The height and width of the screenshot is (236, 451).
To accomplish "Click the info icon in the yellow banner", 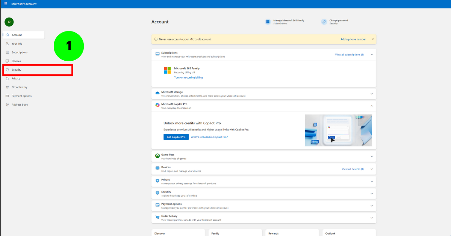I will click(x=156, y=39).
